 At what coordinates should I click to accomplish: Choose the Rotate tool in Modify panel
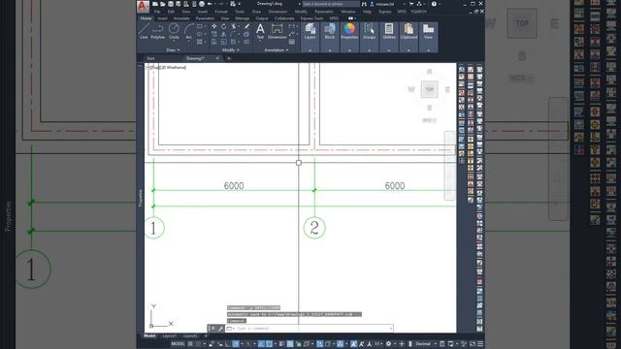[x=224, y=26]
